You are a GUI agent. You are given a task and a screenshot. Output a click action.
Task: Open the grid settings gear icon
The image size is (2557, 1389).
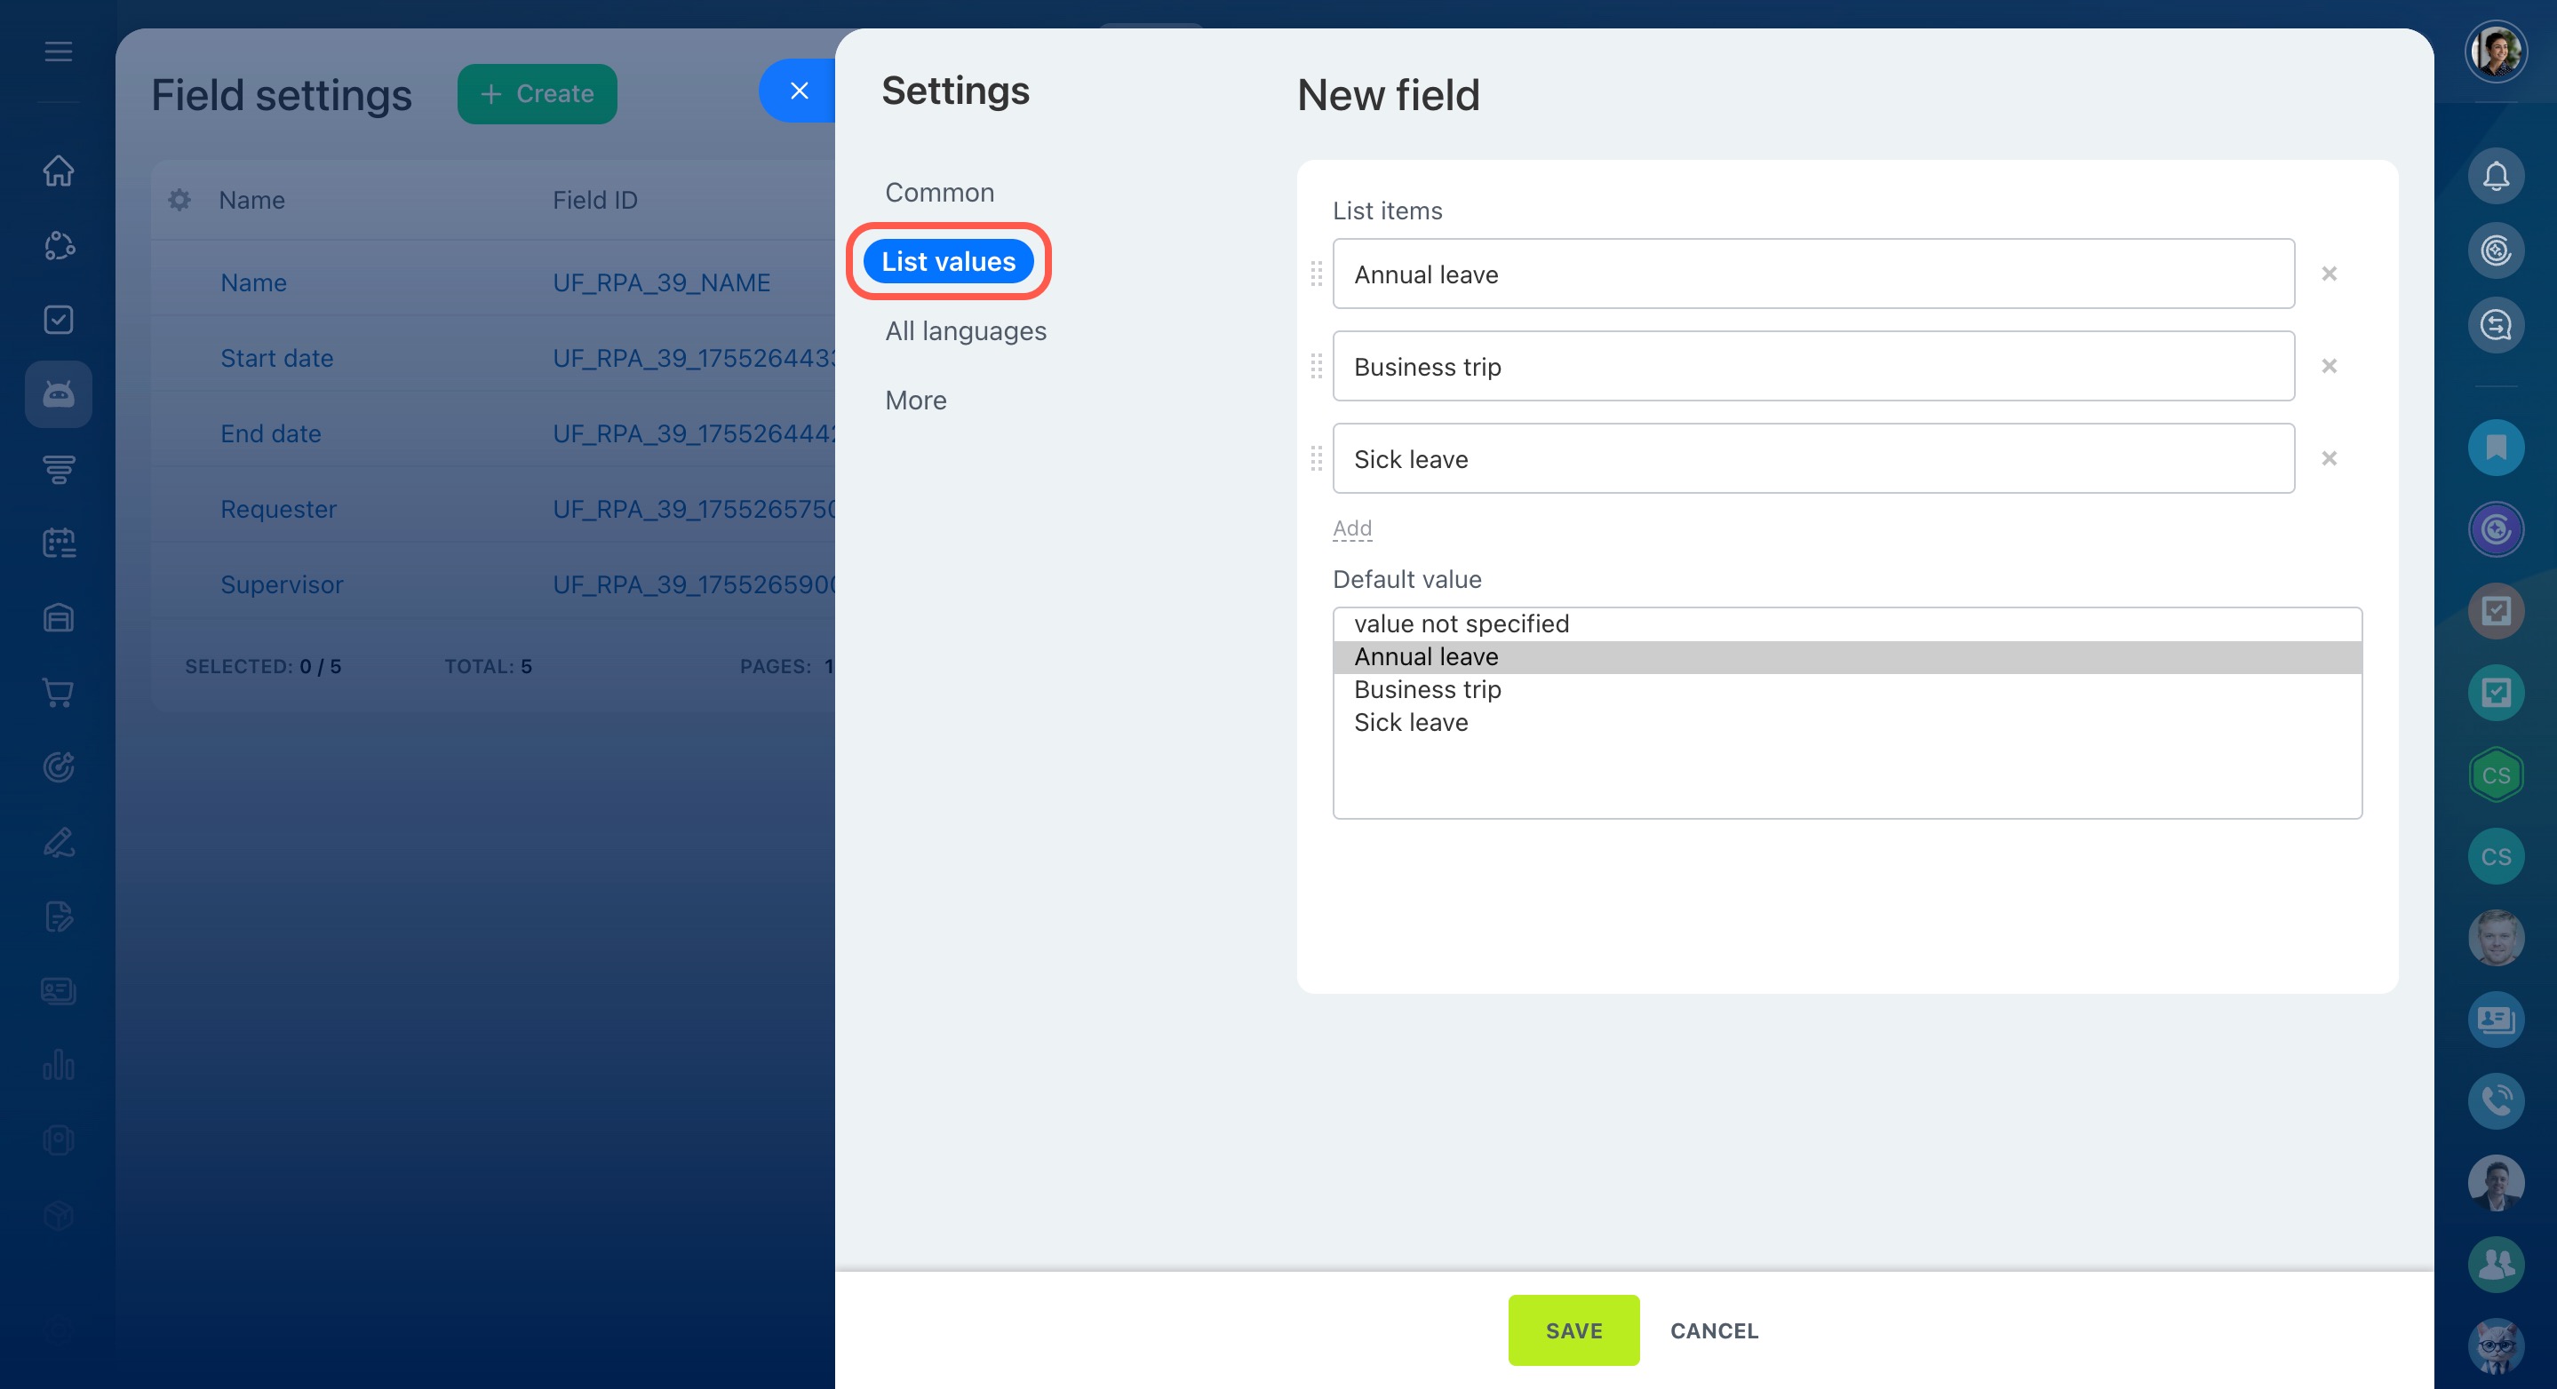pos(179,201)
